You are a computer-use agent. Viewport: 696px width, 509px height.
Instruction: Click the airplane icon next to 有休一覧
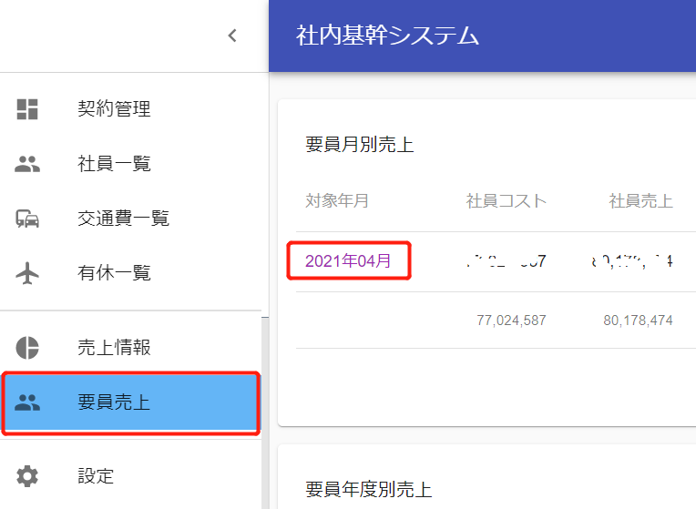point(28,273)
